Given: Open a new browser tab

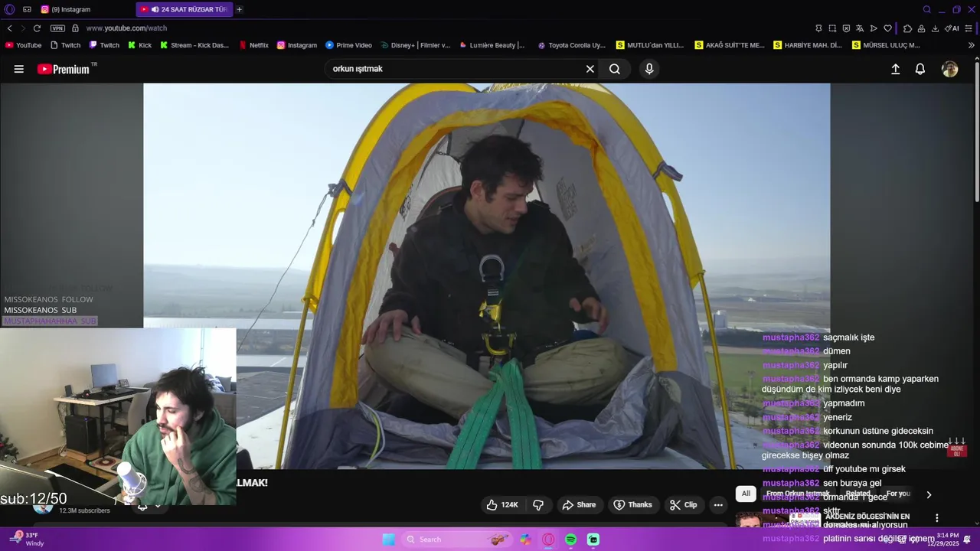Looking at the screenshot, I should (x=239, y=9).
